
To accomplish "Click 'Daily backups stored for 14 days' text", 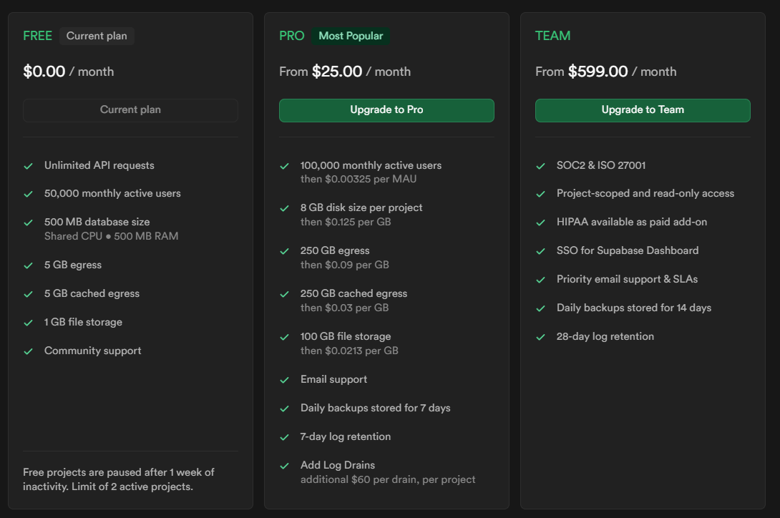I will click(x=634, y=308).
